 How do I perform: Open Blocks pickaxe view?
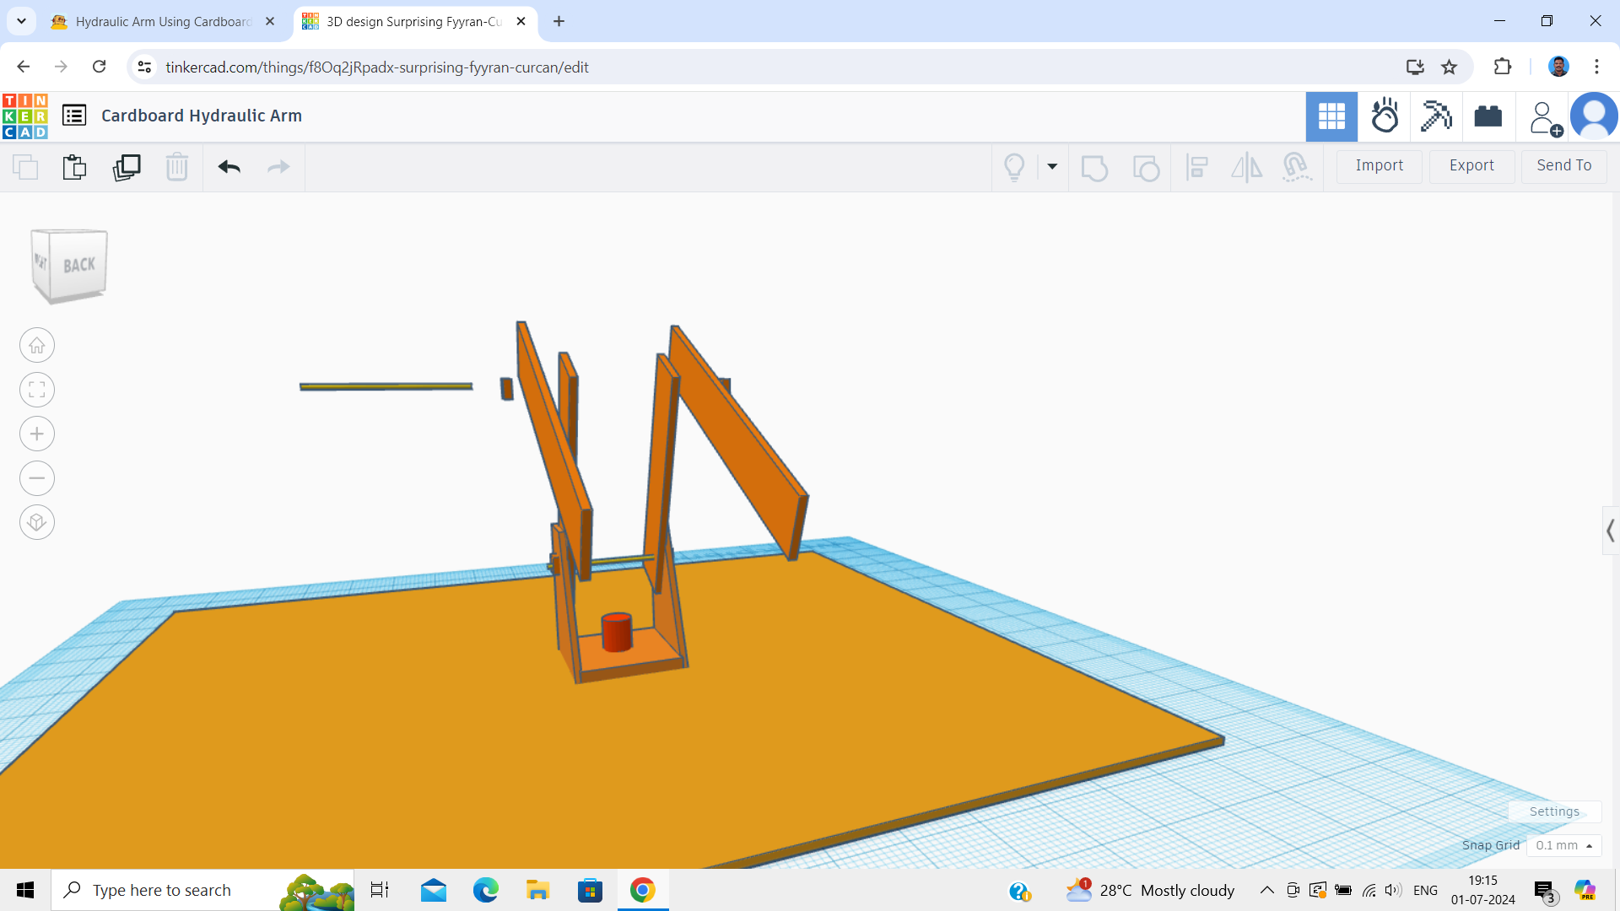click(1436, 116)
